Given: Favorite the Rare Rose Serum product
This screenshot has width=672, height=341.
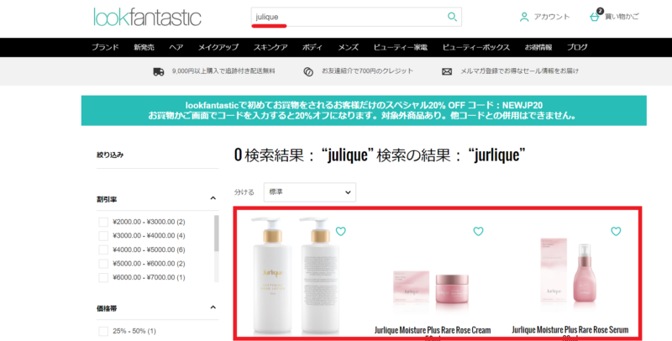Looking at the screenshot, I should coord(616,231).
